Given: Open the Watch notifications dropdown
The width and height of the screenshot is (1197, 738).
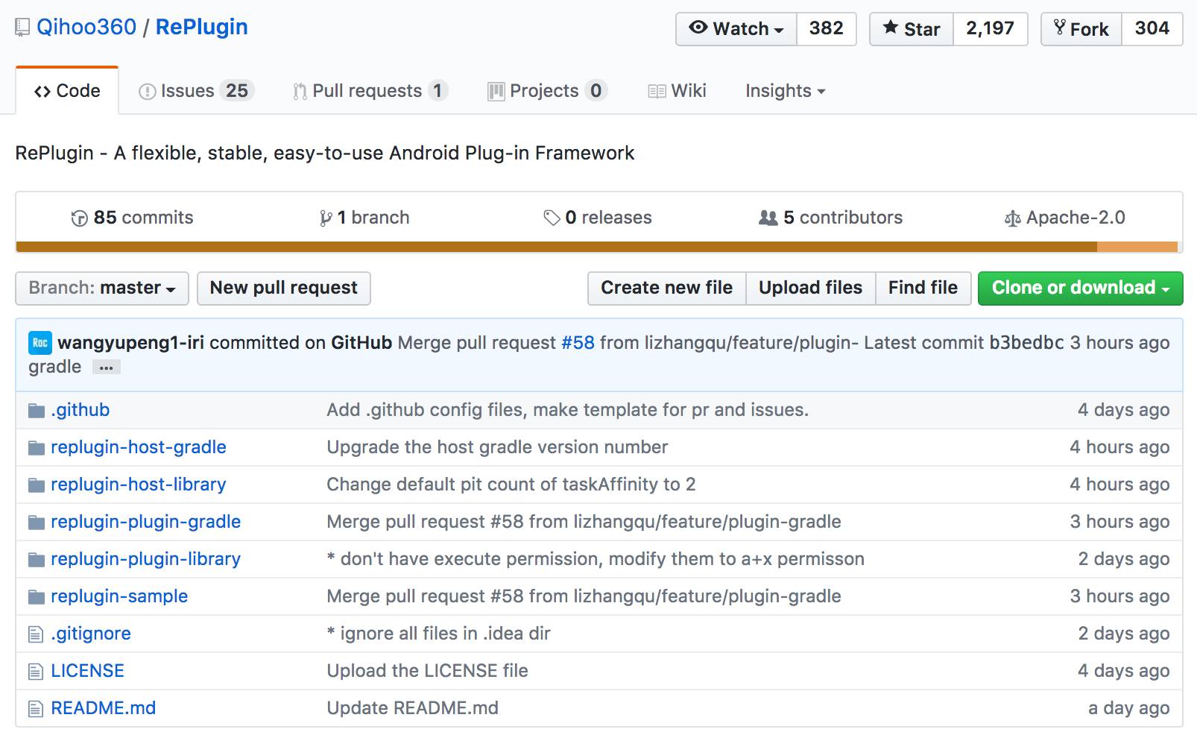Looking at the screenshot, I should click(x=736, y=29).
